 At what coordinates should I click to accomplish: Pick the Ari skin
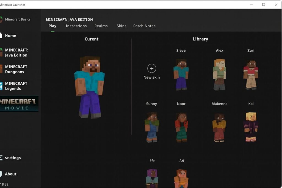[181, 178]
